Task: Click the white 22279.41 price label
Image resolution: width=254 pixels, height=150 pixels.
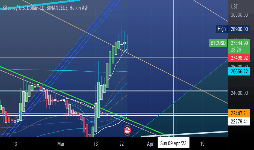Action: coord(239,121)
